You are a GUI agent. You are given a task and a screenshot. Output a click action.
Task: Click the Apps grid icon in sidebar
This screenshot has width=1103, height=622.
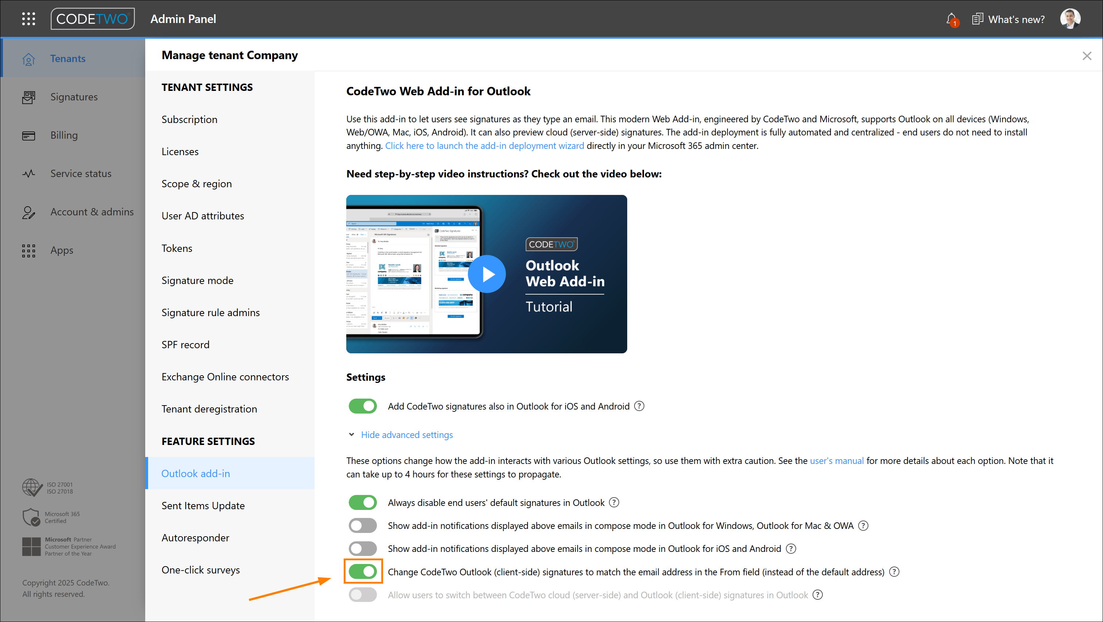coord(29,251)
